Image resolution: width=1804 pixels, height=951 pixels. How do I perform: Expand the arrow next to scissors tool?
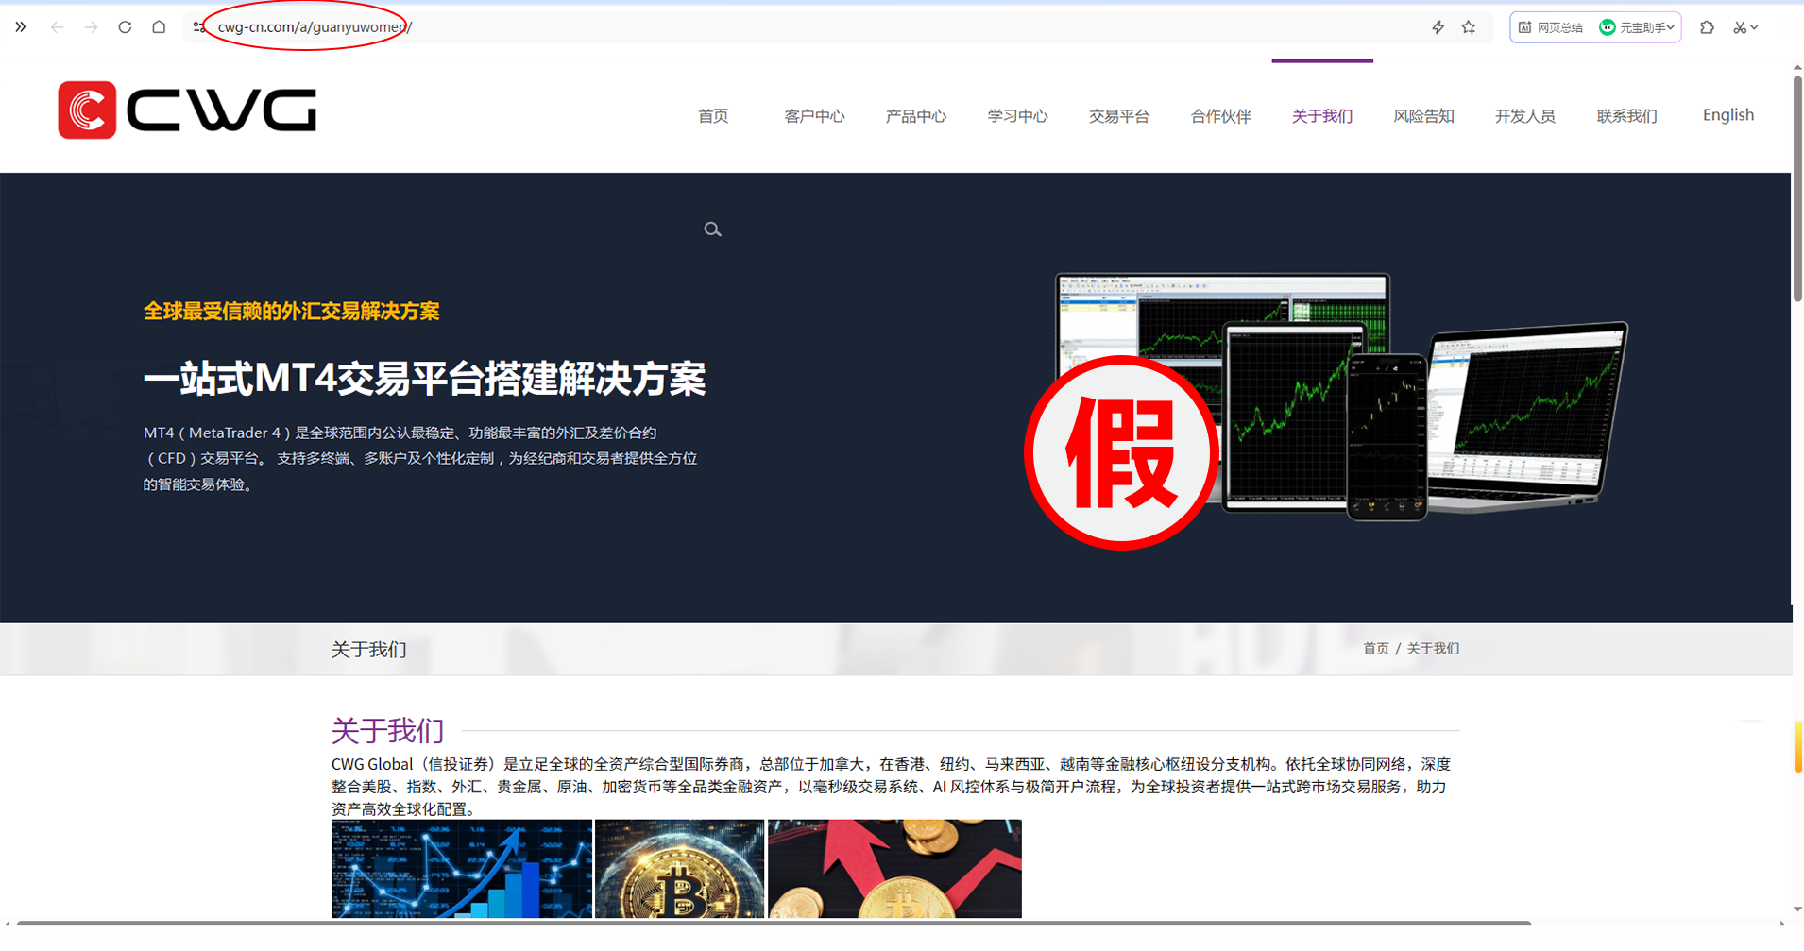(1755, 27)
